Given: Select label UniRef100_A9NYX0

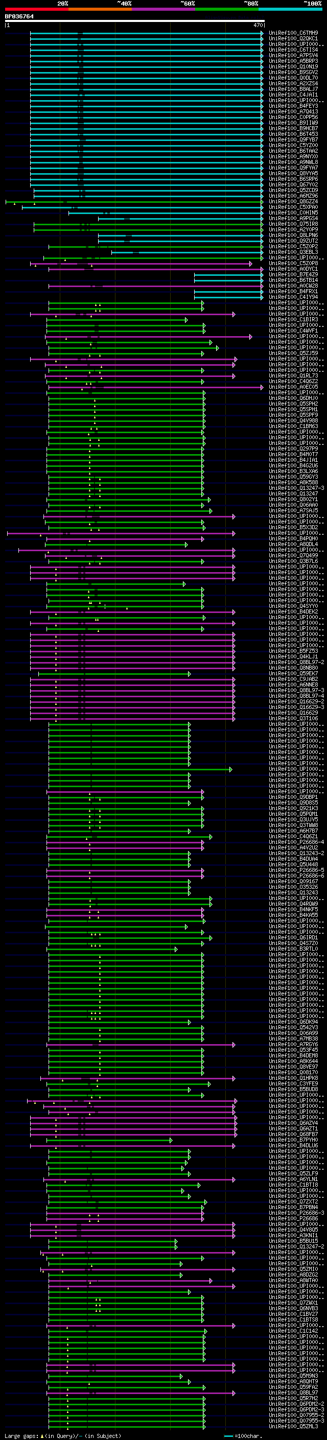Looking at the screenshot, I should pyautogui.click(x=293, y=156).
